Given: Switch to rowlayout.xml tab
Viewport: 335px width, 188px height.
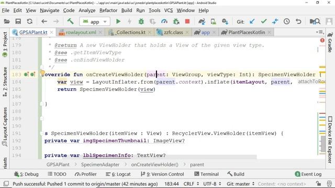Looking at the screenshot, I should point(81,32).
